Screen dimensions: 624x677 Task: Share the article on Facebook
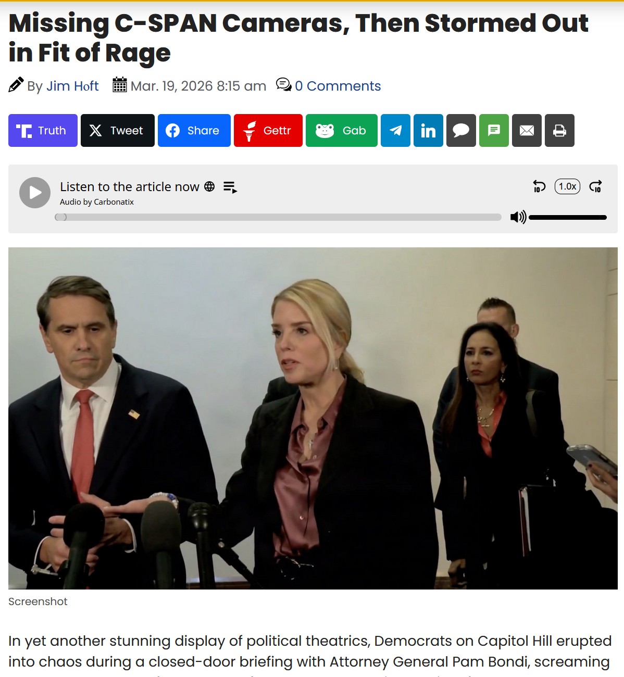pos(194,130)
